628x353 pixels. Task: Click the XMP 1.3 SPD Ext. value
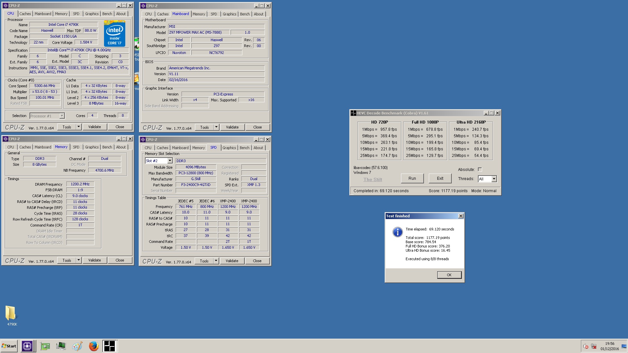click(x=254, y=185)
